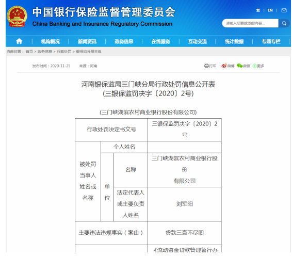Open the 专题专栏 menu
The width and height of the screenshot is (292, 257).
click(271, 41)
